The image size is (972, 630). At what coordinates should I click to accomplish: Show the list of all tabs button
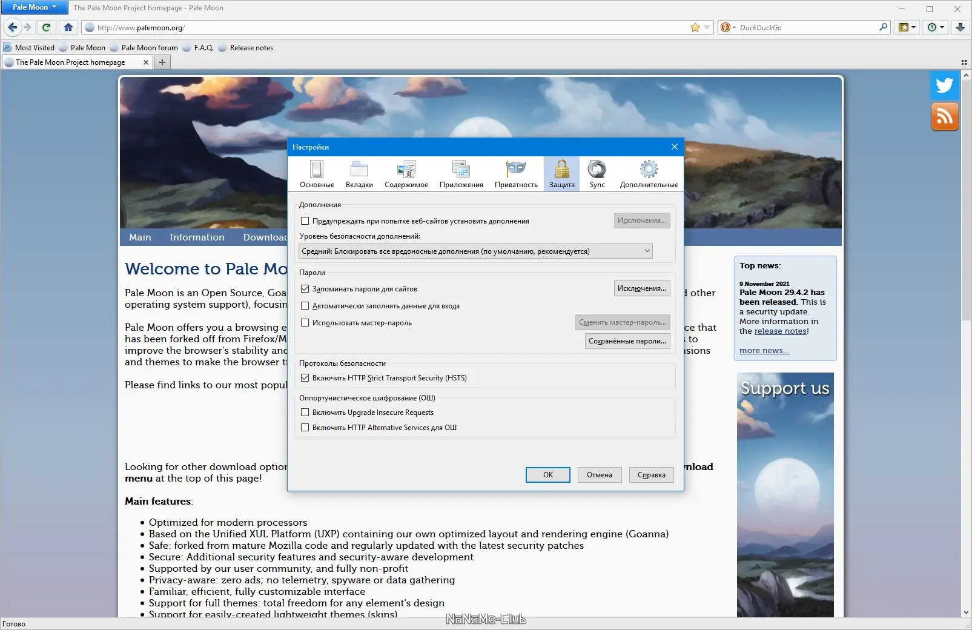[x=964, y=62]
